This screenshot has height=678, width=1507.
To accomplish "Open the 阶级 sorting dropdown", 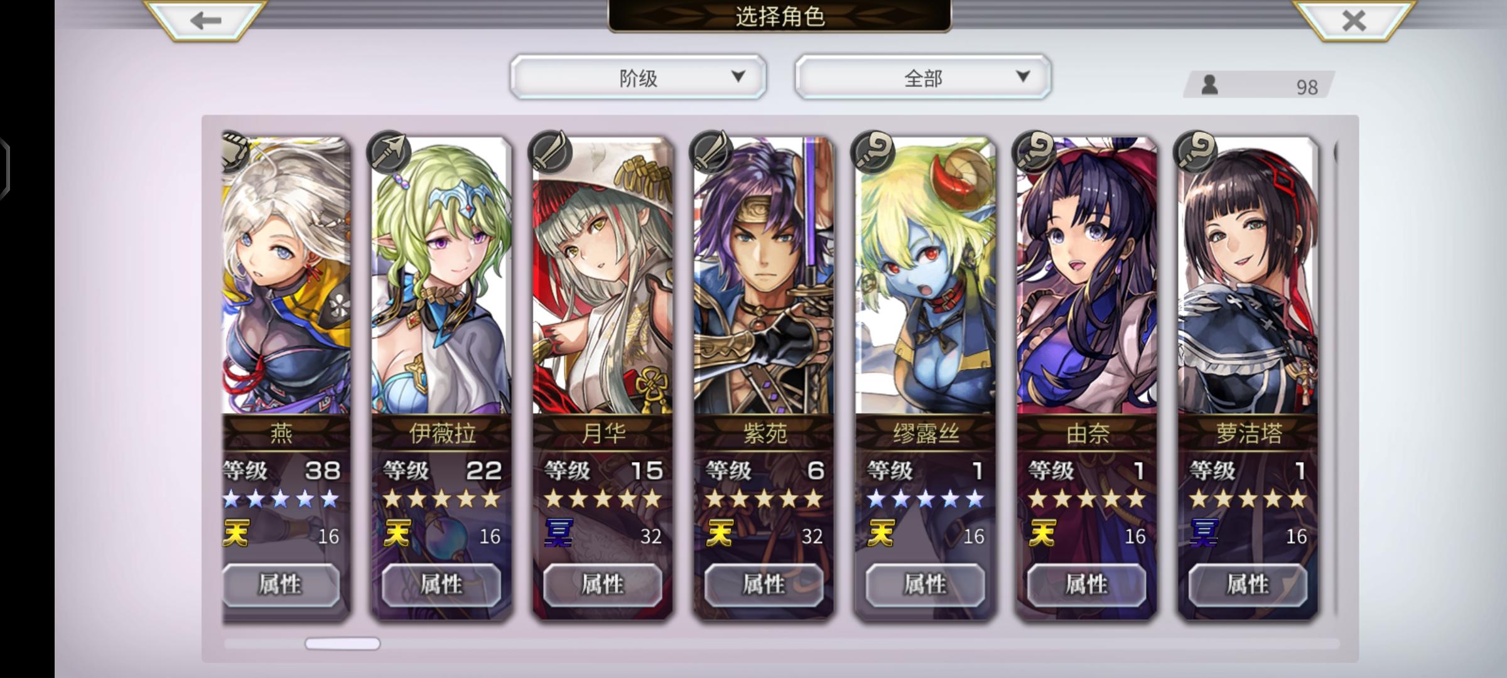I will pos(638,77).
